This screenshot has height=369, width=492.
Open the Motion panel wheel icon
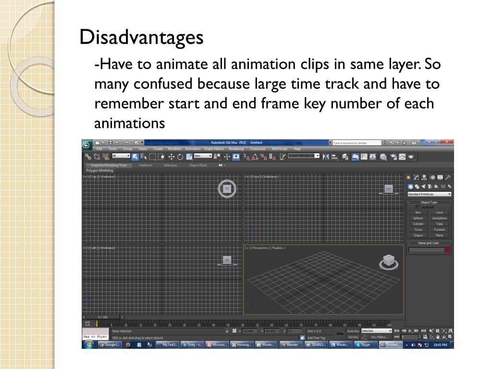pos(432,177)
